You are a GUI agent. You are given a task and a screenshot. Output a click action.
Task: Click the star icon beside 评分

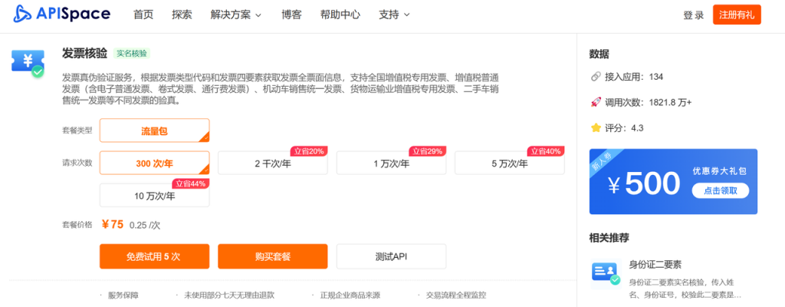[x=595, y=128]
